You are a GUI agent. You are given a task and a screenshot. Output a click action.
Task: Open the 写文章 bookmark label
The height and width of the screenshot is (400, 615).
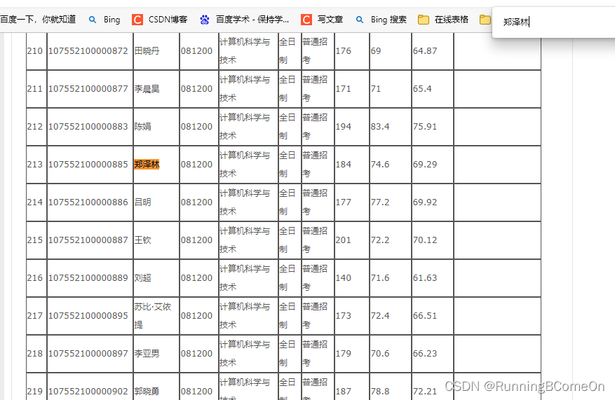point(330,20)
